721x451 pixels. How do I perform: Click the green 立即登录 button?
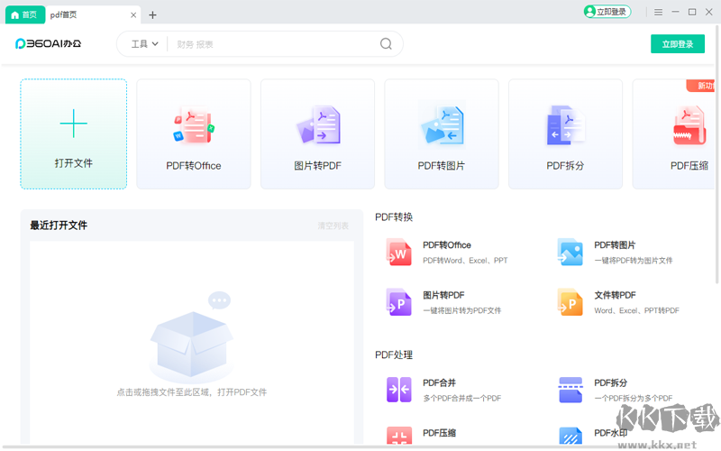677,44
